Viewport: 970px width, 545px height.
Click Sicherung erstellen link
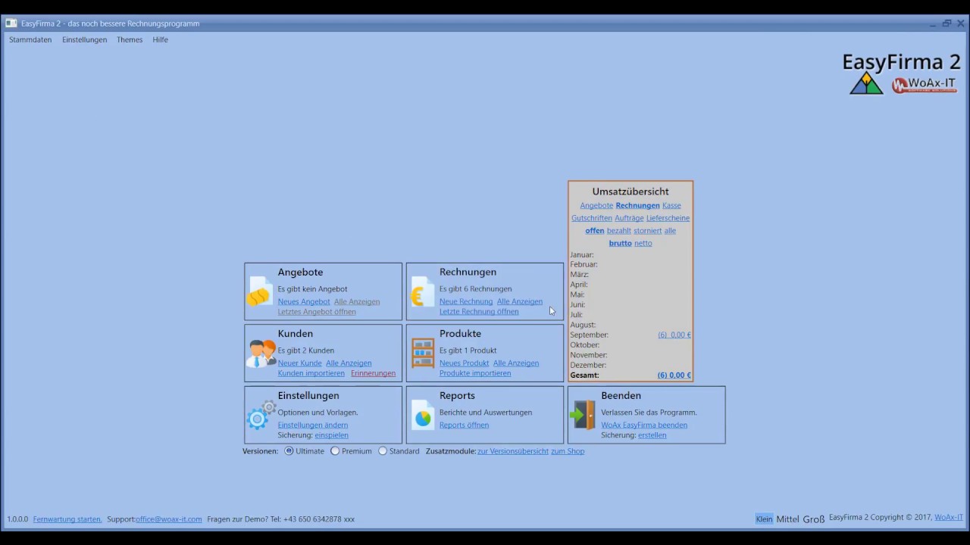tap(652, 435)
